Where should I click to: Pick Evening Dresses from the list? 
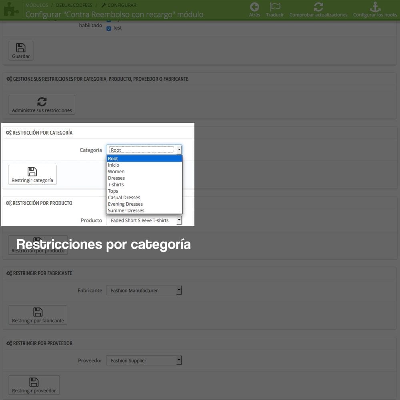(125, 204)
